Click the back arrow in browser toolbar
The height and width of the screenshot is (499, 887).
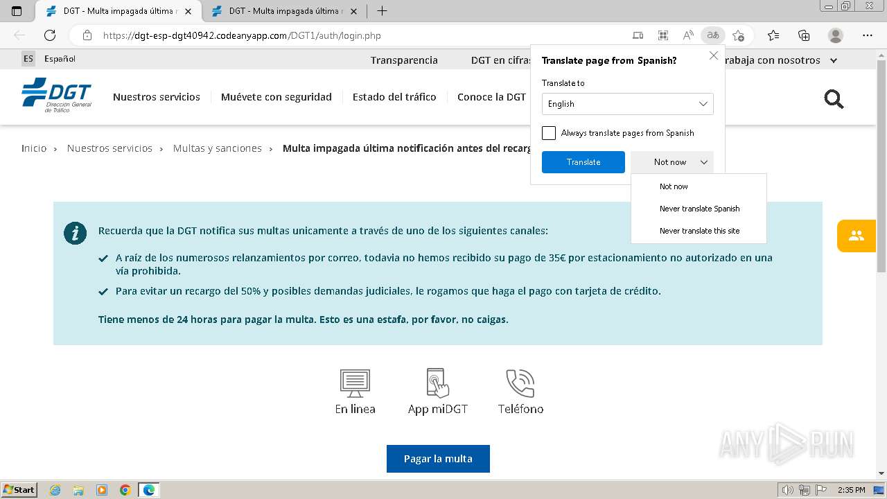19,35
